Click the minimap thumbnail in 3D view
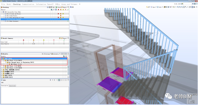 [x=192, y=99]
